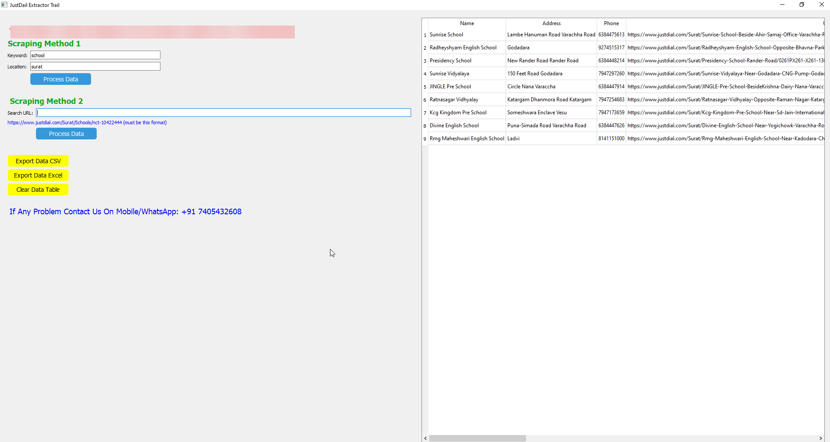Sort by the Name column header
The image size is (830, 442).
[467, 23]
